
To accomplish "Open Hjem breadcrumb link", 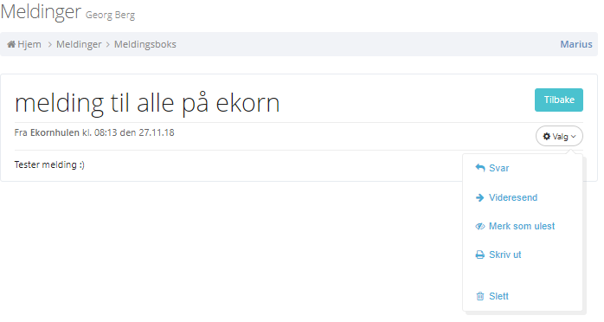I will tap(29, 44).
